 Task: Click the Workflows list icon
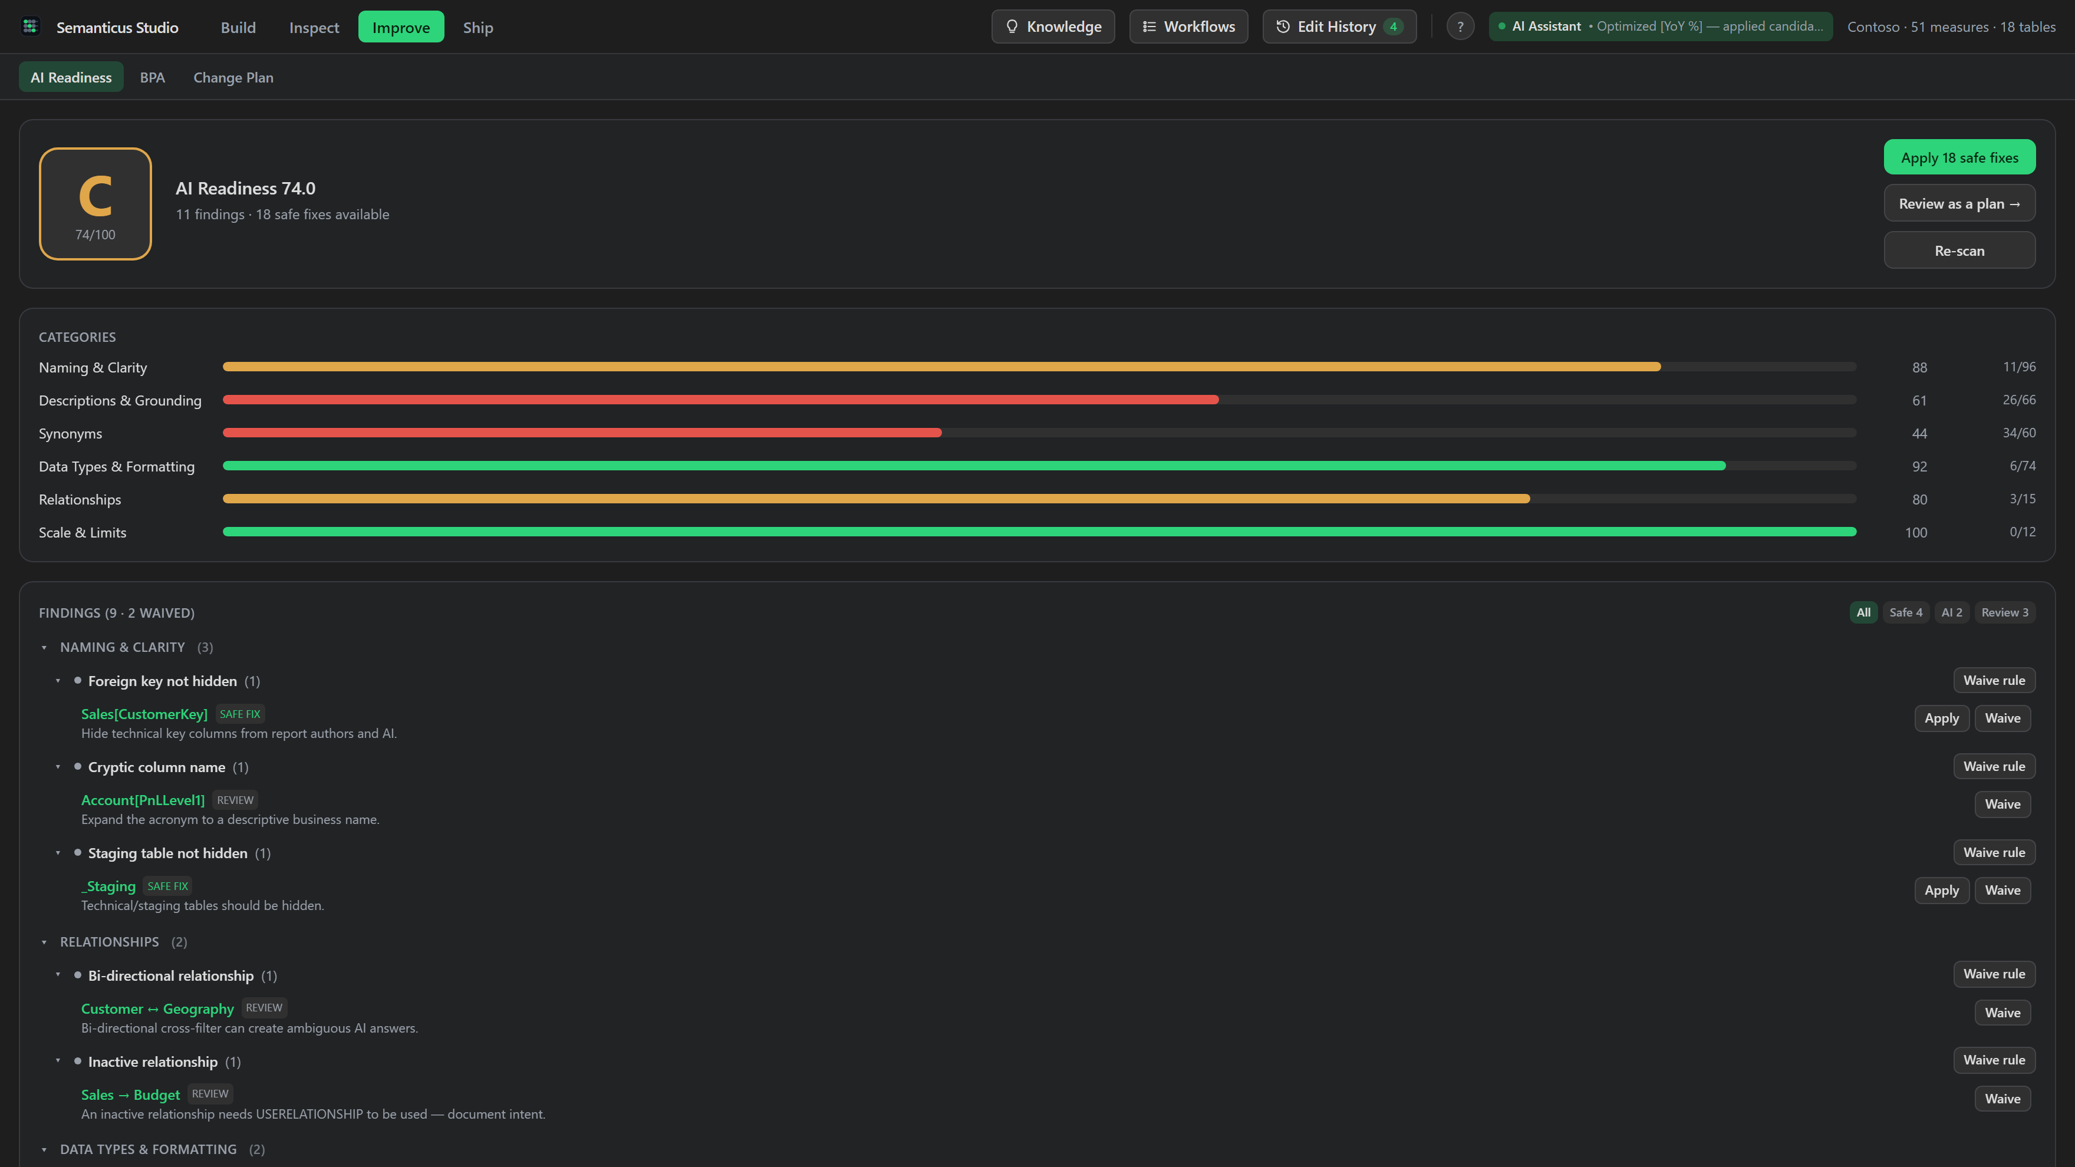(1150, 27)
